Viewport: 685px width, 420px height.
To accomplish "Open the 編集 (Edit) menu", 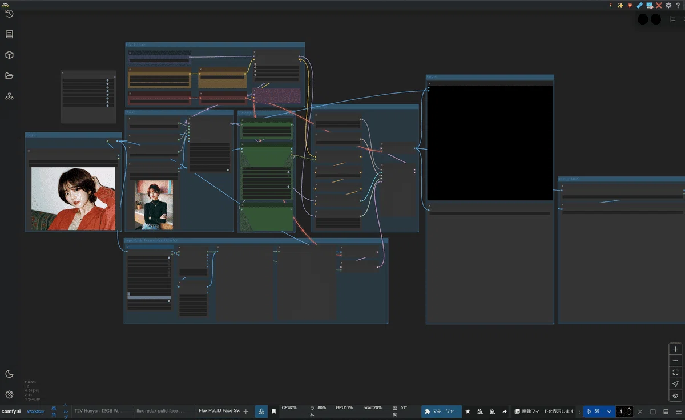I will 54,411.
